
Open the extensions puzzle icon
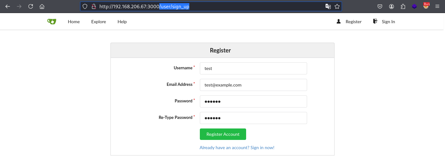point(403,6)
